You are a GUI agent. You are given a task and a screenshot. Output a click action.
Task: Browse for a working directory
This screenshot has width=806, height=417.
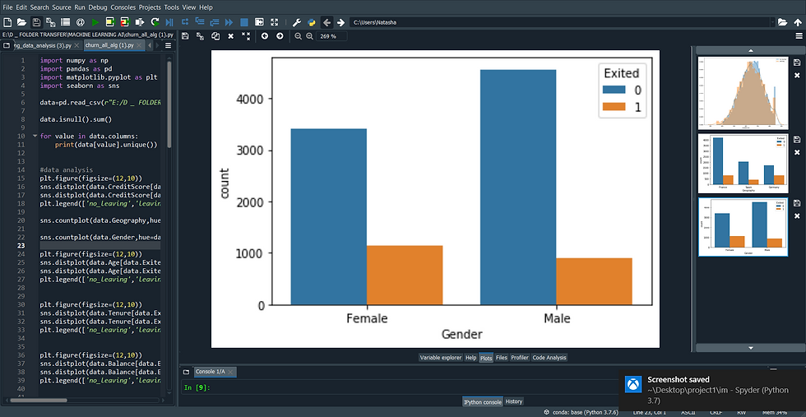point(782,22)
